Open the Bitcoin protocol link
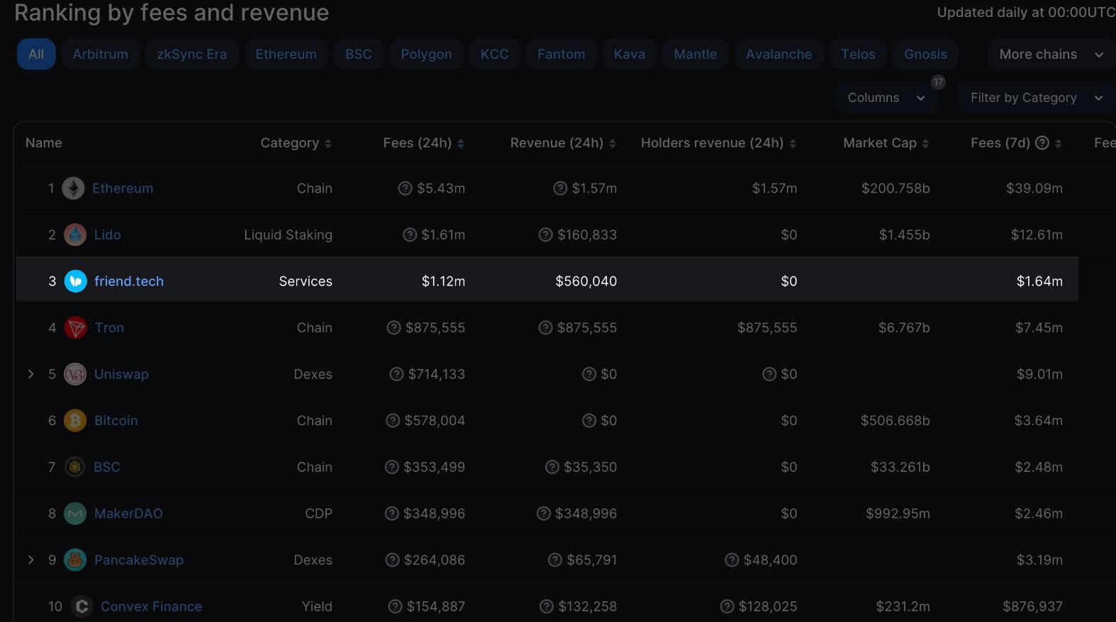This screenshot has height=622, width=1116. pyautogui.click(x=116, y=421)
